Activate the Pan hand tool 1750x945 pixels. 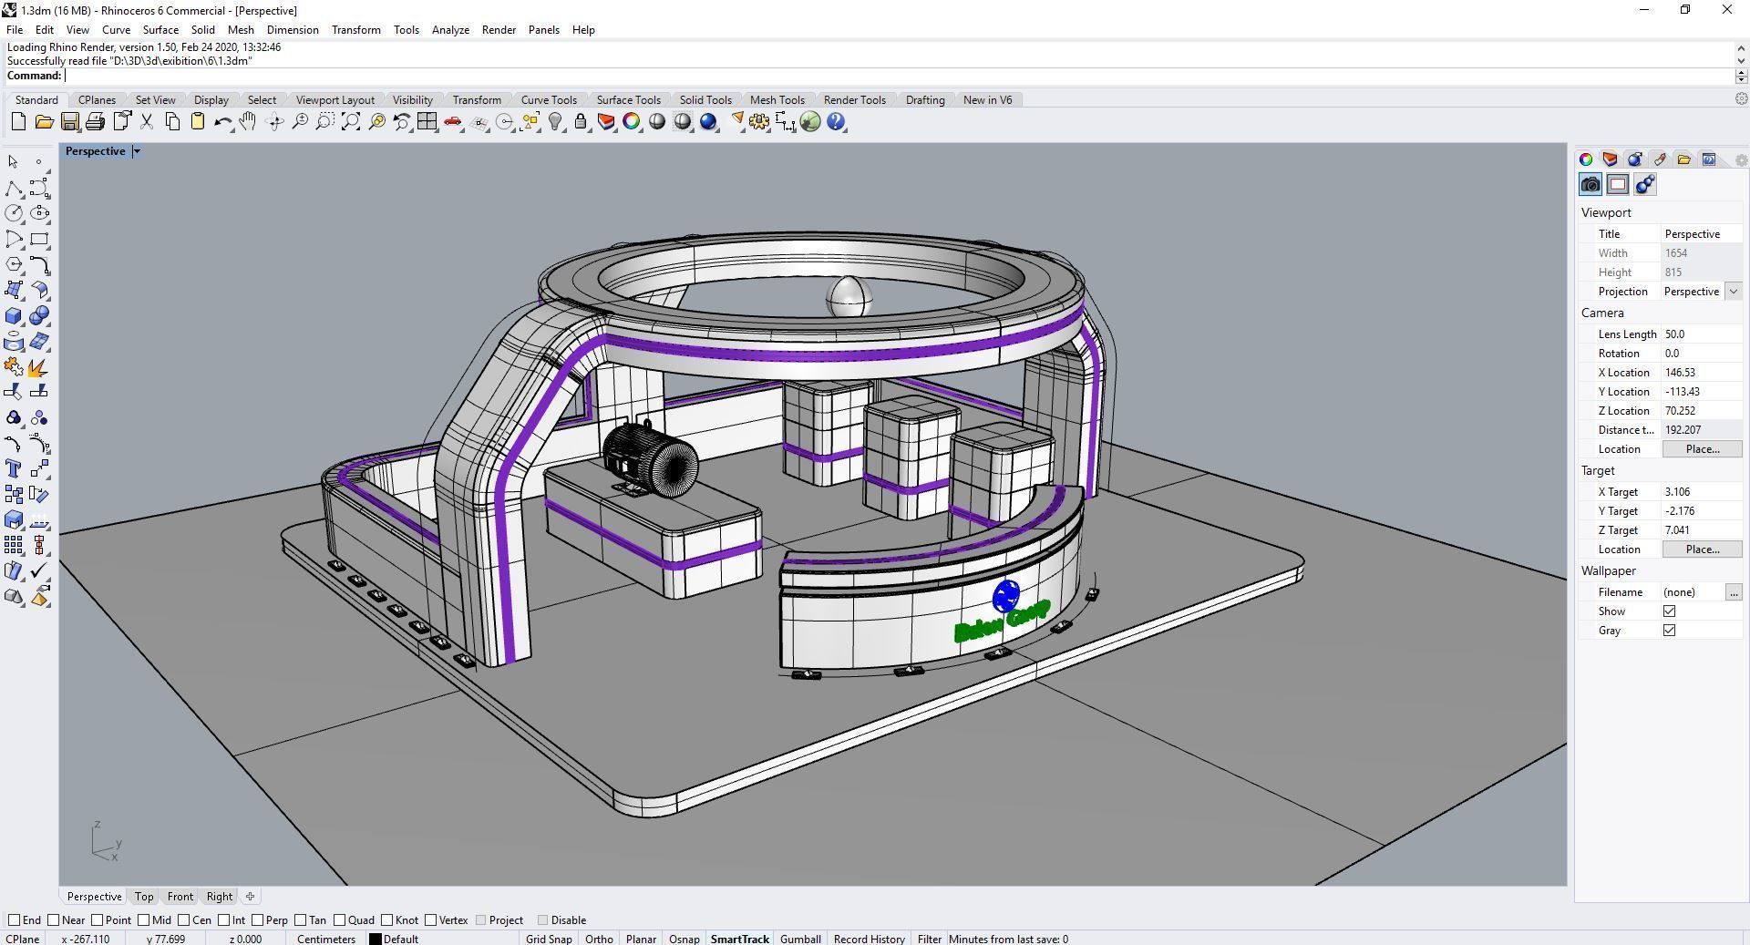248,122
